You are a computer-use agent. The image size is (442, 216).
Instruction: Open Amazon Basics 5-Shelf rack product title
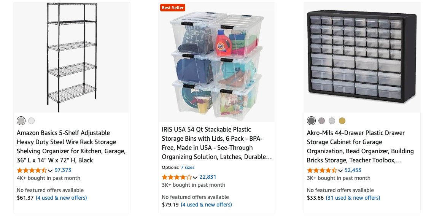71,146
